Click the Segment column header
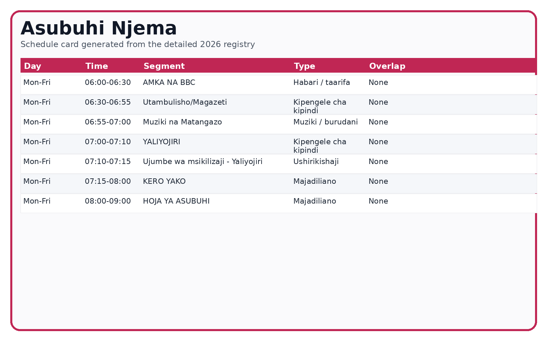This screenshot has height=341, width=547. click(x=164, y=66)
